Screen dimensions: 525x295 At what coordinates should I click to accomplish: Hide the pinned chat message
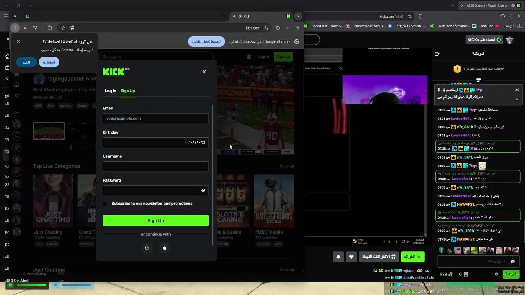(x=517, y=90)
